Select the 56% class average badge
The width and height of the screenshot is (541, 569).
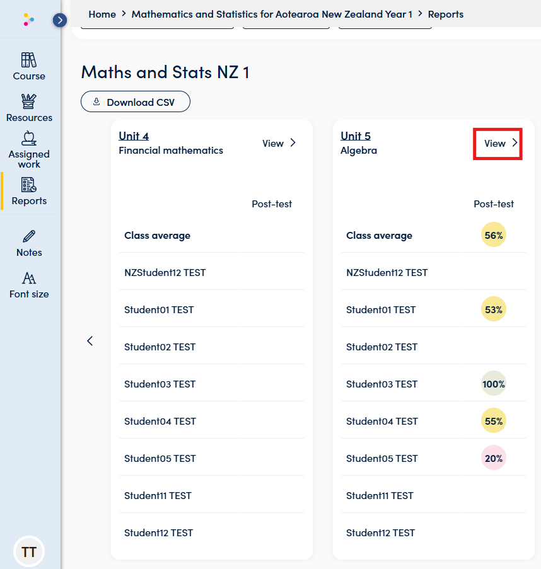pyautogui.click(x=494, y=235)
